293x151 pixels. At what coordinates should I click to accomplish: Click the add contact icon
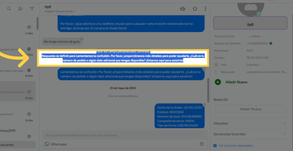21,9
